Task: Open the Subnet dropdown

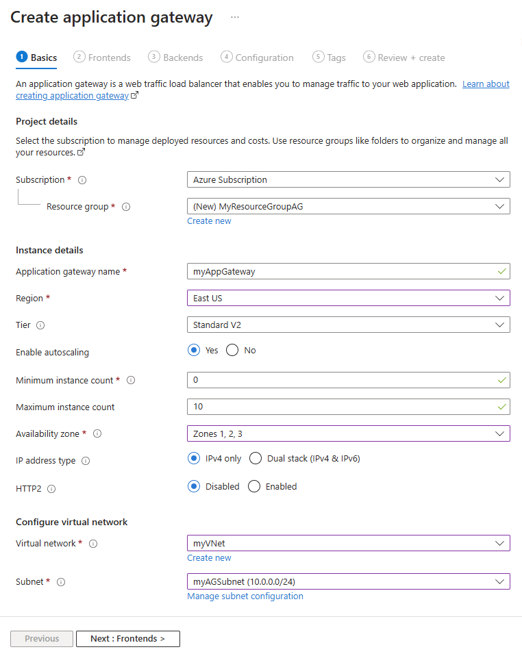Action: tap(348, 581)
